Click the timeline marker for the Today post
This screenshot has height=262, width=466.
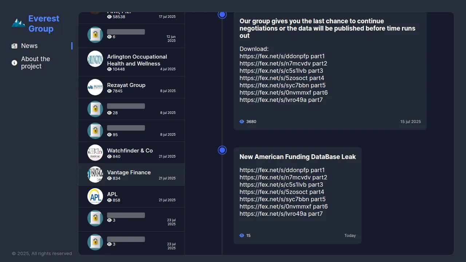tap(222, 150)
